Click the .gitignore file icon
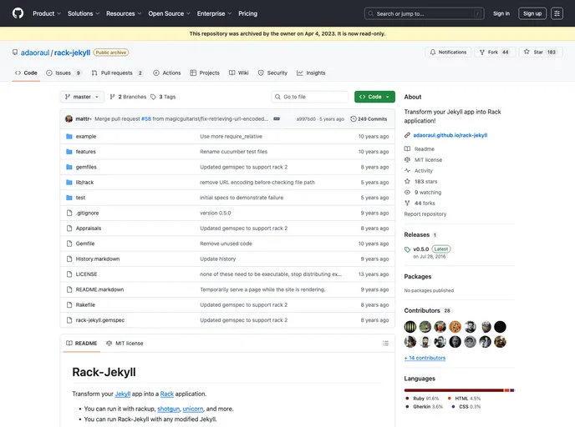 tap(69, 213)
